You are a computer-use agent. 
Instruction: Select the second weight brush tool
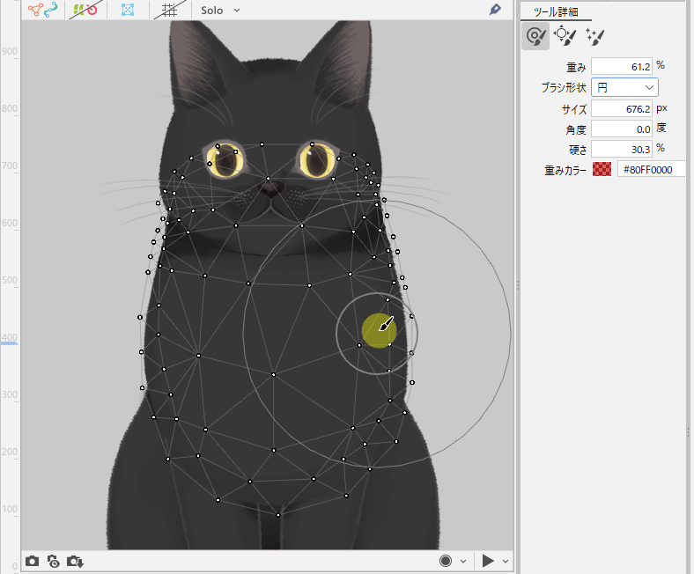click(x=564, y=36)
